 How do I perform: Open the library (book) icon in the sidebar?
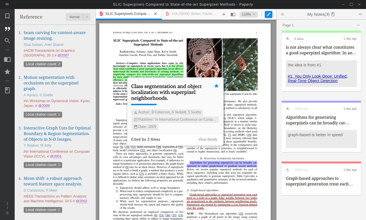pyautogui.click(x=7, y=59)
